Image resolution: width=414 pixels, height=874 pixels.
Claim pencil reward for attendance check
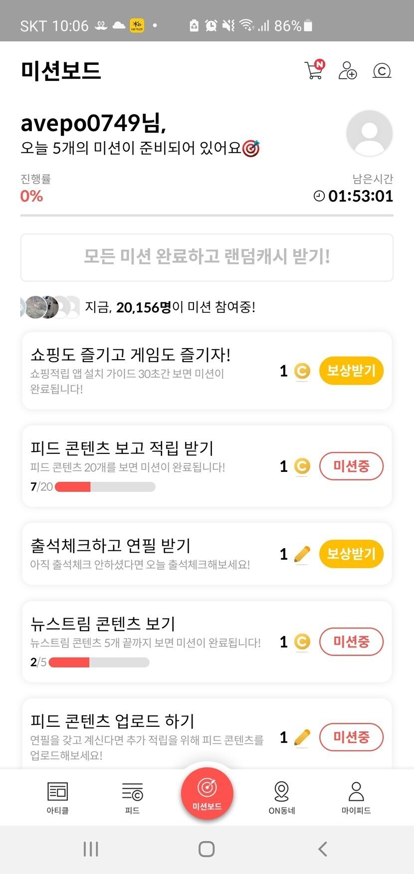coord(351,554)
